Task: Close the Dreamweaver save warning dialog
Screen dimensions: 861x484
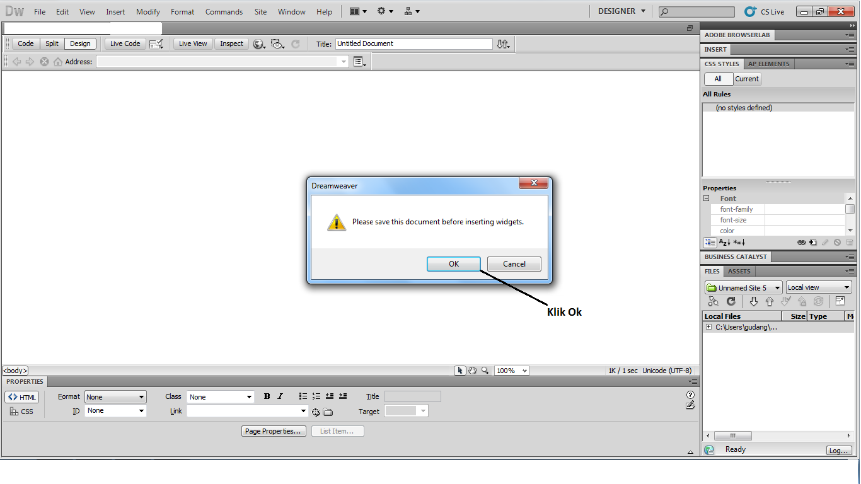Action: (x=533, y=183)
